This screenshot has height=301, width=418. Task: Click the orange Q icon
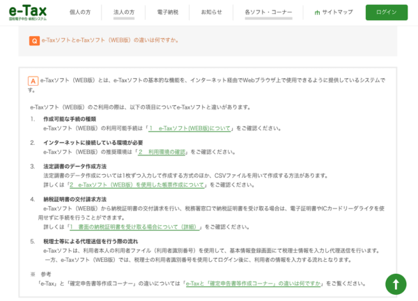34,41
